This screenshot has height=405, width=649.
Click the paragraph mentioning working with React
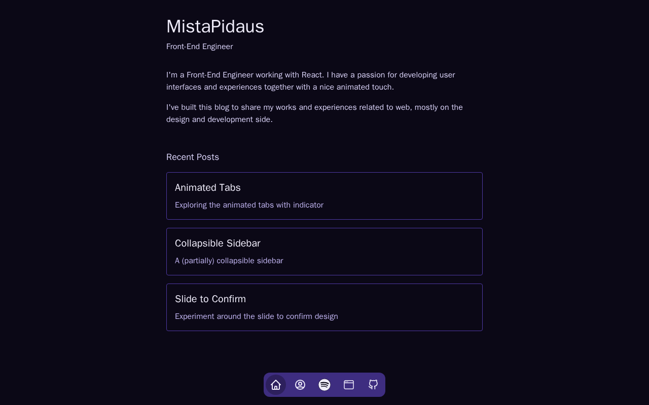(x=310, y=81)
